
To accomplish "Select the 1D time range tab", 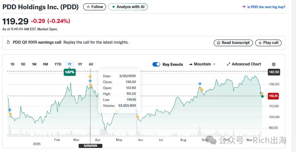I will [12, 64].
